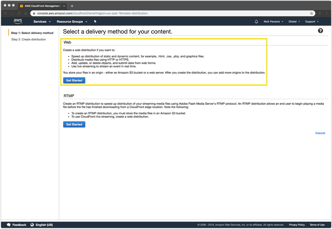Open the Global region dropdown
The height and width of the screenshot is (229, 332).
294,22
